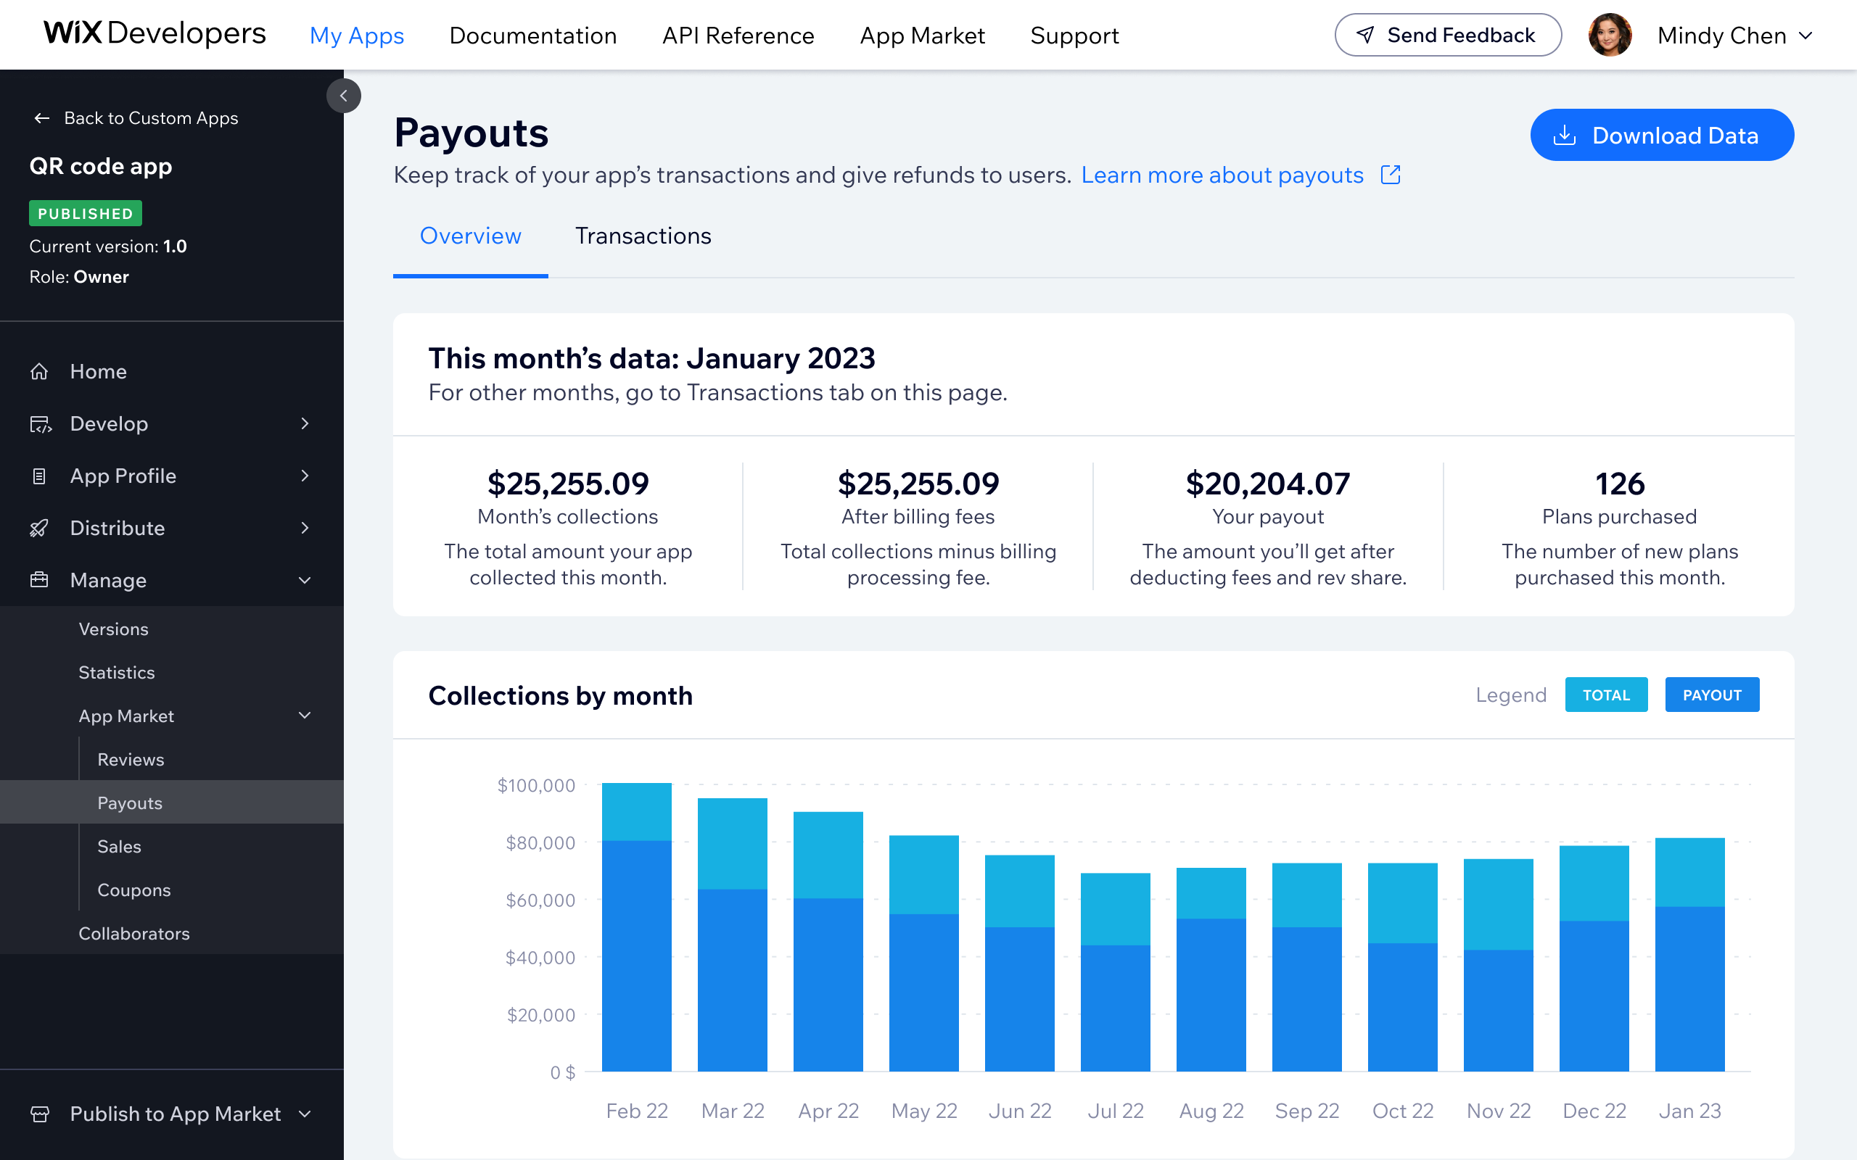This screenshot has width=1857, height=1160.
Task: Click the PUBLISHED status badge
Action: pyautogui.click(x=85, y=213)
